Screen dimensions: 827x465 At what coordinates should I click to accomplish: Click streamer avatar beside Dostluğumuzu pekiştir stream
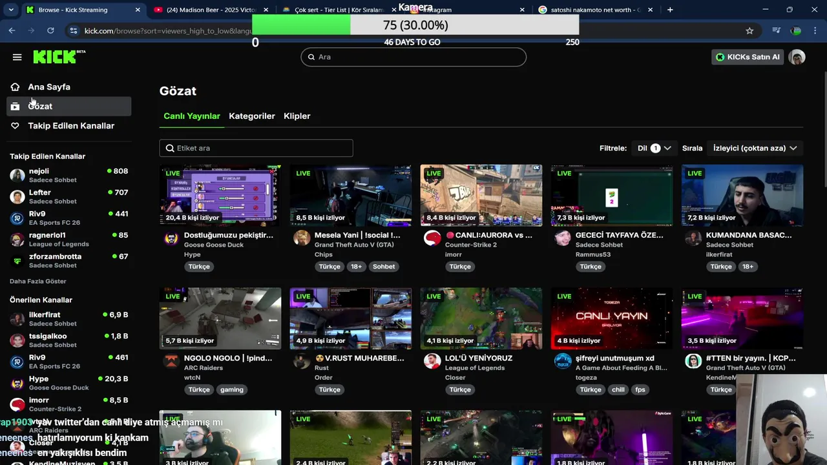pyautogui.click(x=171, y=238)
